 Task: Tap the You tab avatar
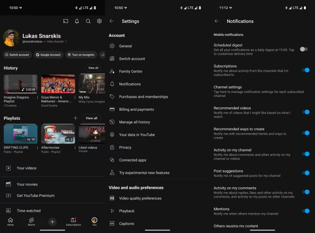(94, 221)
